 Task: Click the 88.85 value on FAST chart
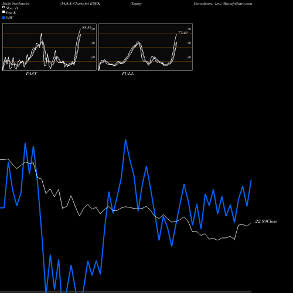coord(87,28)
